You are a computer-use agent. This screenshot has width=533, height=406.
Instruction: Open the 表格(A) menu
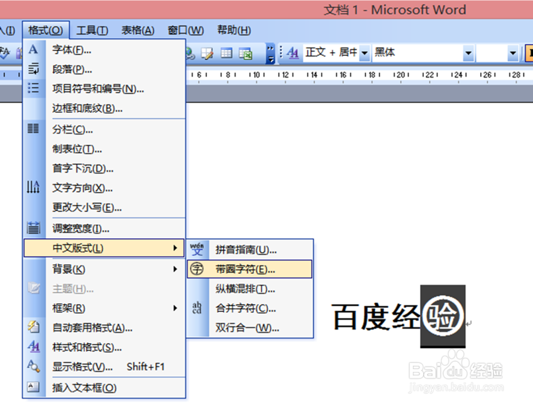(137, 30)
